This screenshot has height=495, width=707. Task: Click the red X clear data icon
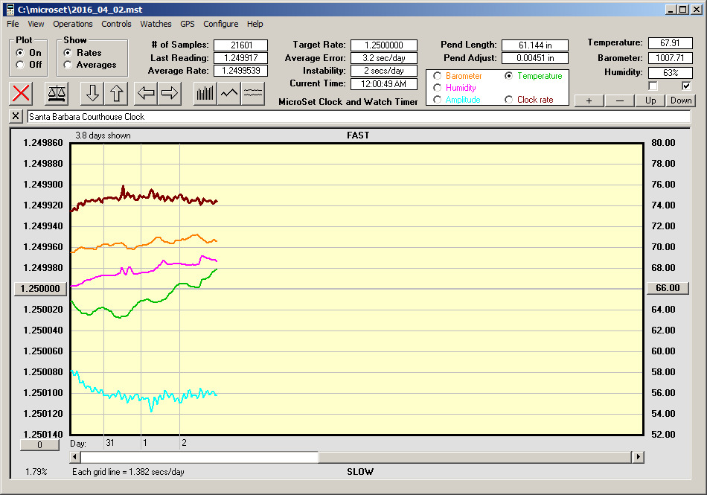point(21,93)
